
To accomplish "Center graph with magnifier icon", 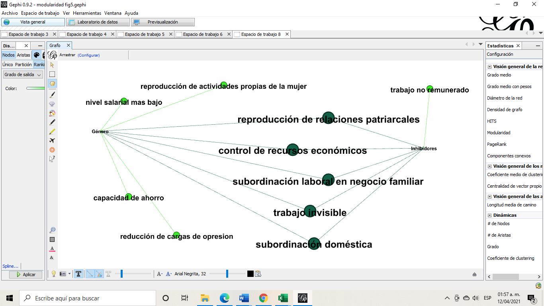I will pos(52,230).
